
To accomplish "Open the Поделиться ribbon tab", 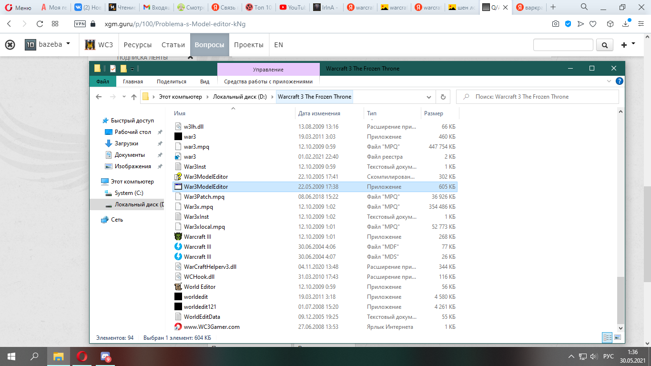I will [172, 81].
